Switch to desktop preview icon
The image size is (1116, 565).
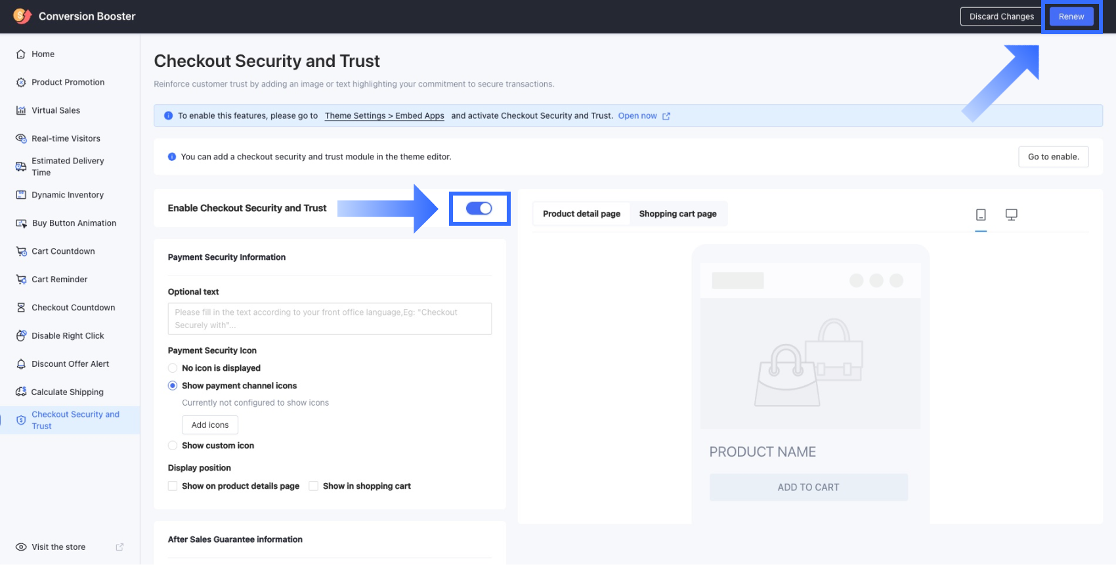coord(1011,215)
